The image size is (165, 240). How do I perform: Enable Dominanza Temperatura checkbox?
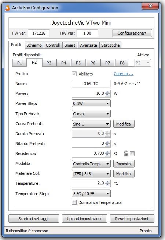tap(74, 202)
